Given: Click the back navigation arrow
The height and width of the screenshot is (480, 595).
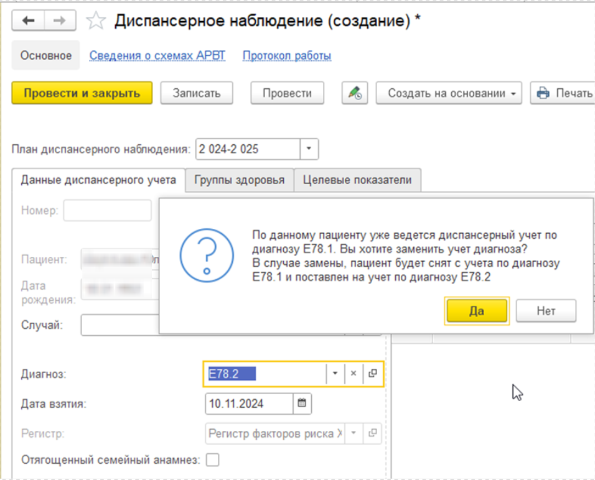Looking at the screenshot, I should click(x=29, y=21).
